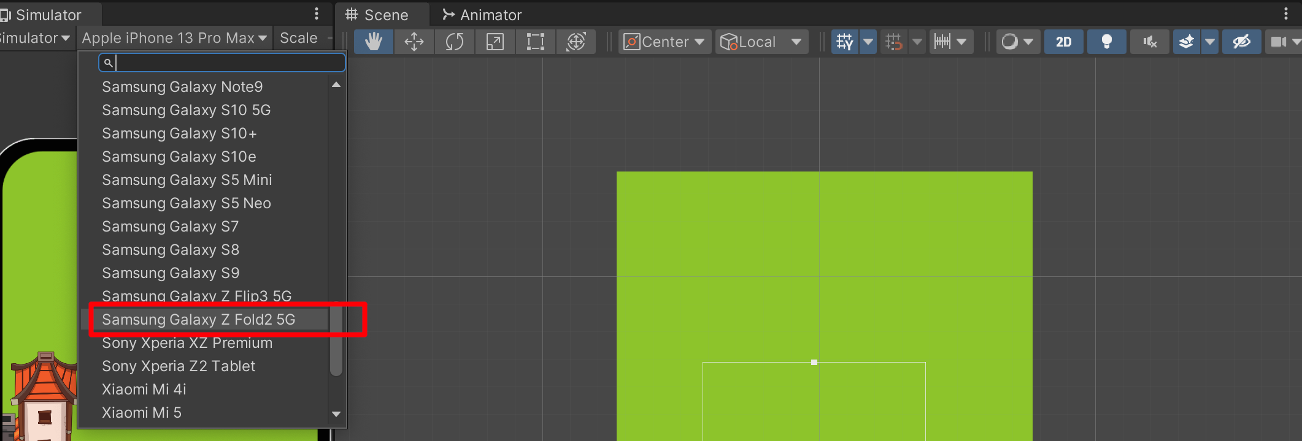1302x441 pixels.
Task: Open the Center pivot mode dropdown
Action: (664, 42)
